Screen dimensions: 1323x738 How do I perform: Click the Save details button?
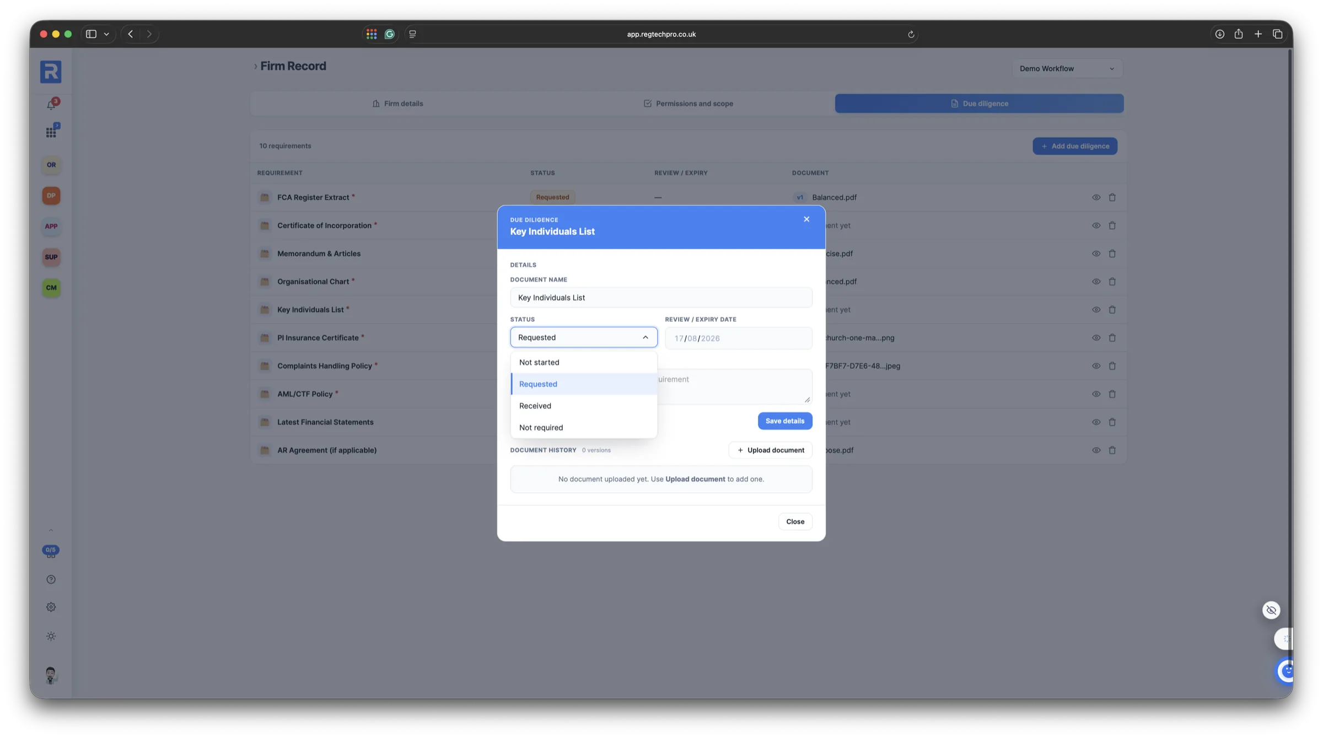785,421
